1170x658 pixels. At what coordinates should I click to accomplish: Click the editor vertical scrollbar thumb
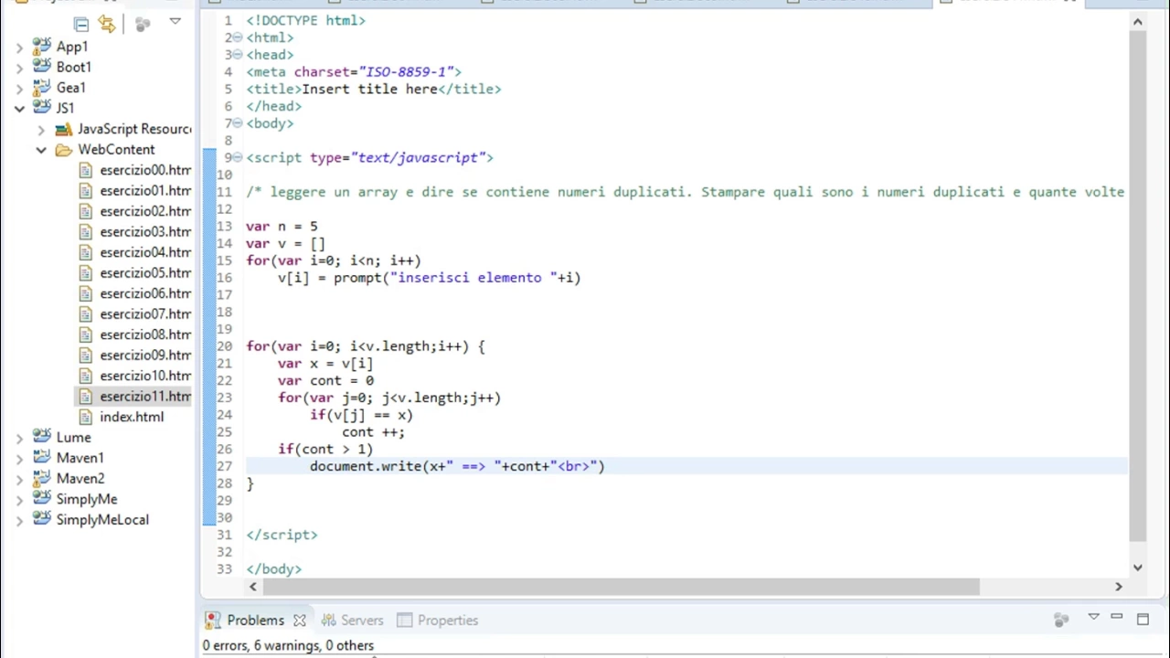coord(1137,285)
